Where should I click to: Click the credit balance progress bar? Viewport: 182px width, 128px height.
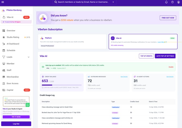pos(62,85)
